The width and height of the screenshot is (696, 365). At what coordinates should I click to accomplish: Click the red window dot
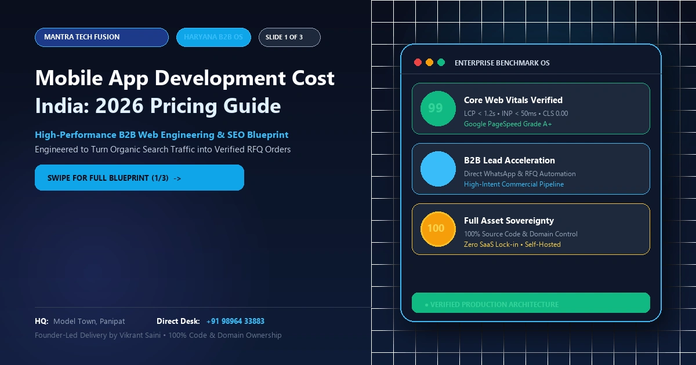click(x=418, y=63)
